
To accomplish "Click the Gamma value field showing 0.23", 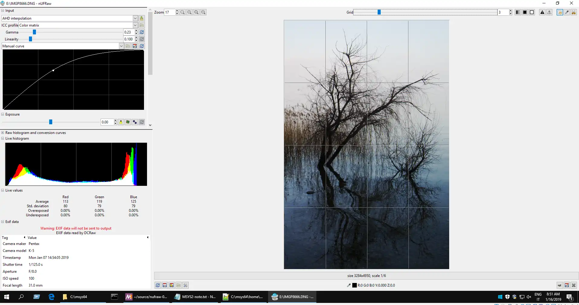I will pyautogui.click(x=129, y=32).
